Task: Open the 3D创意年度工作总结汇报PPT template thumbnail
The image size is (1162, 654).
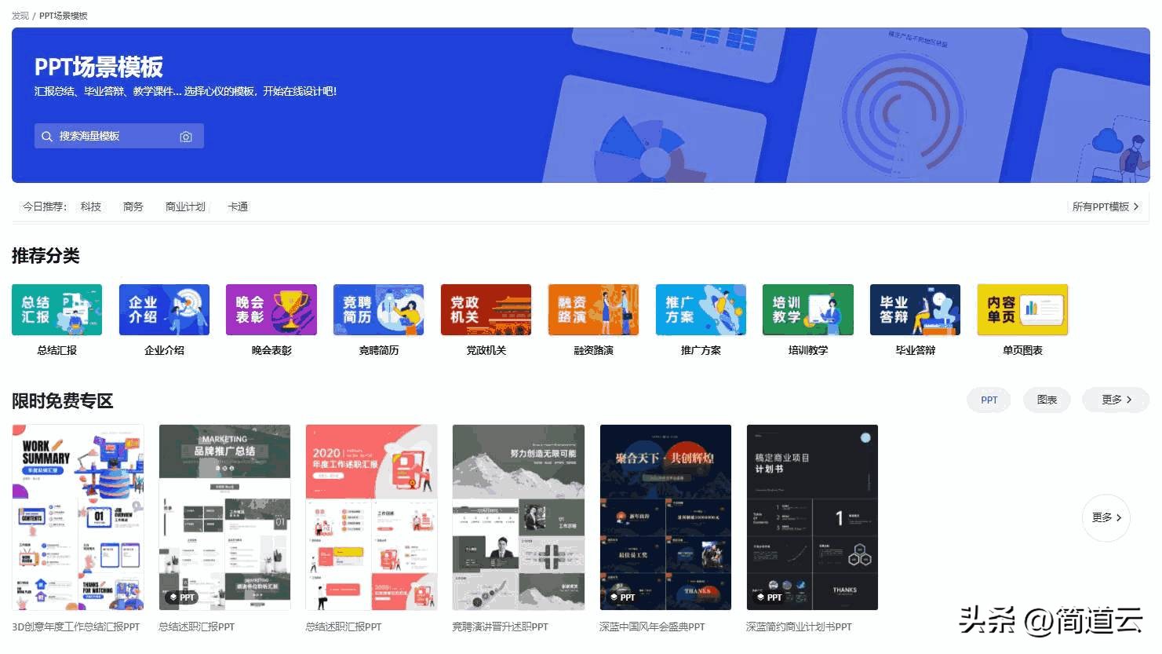Action: 78,517
